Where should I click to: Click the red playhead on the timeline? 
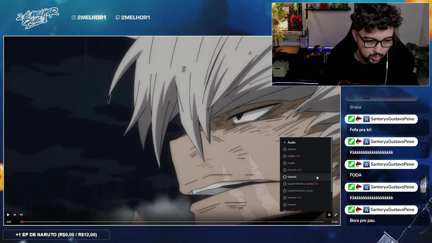coord(22,222)
